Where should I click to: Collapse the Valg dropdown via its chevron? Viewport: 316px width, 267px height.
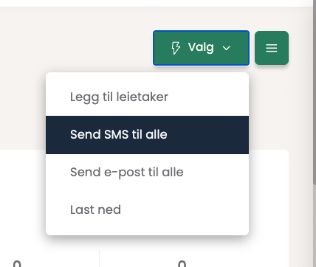(227, 48)
